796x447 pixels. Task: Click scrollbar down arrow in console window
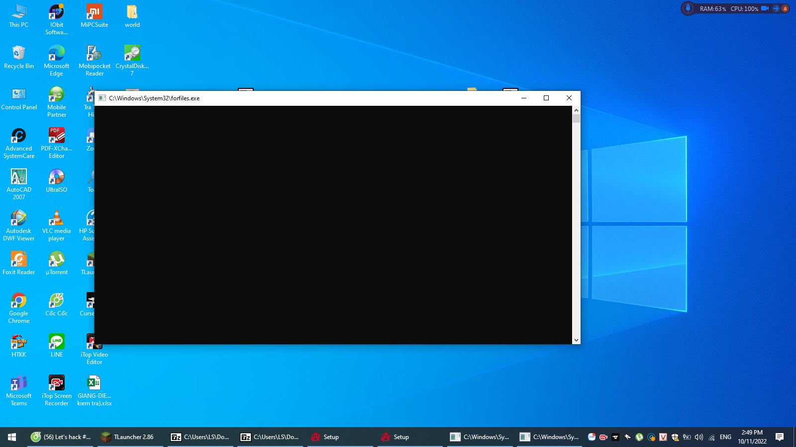576,340
